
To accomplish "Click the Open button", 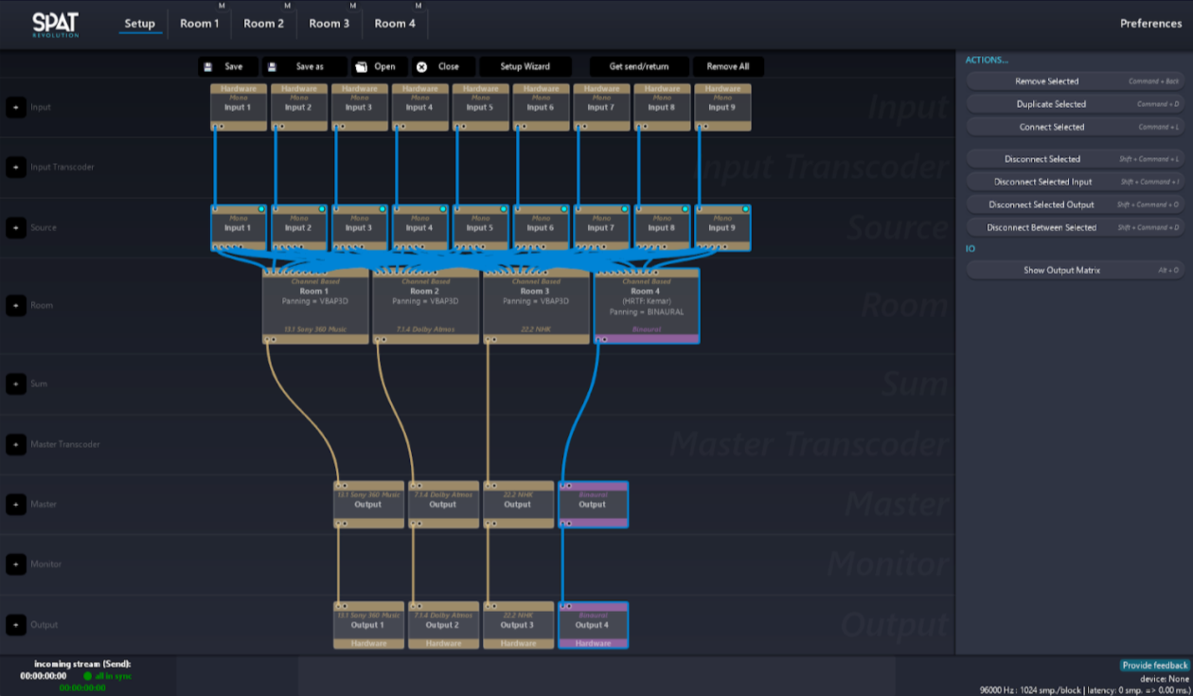I will pyautogui.click(x=379, y=67).
